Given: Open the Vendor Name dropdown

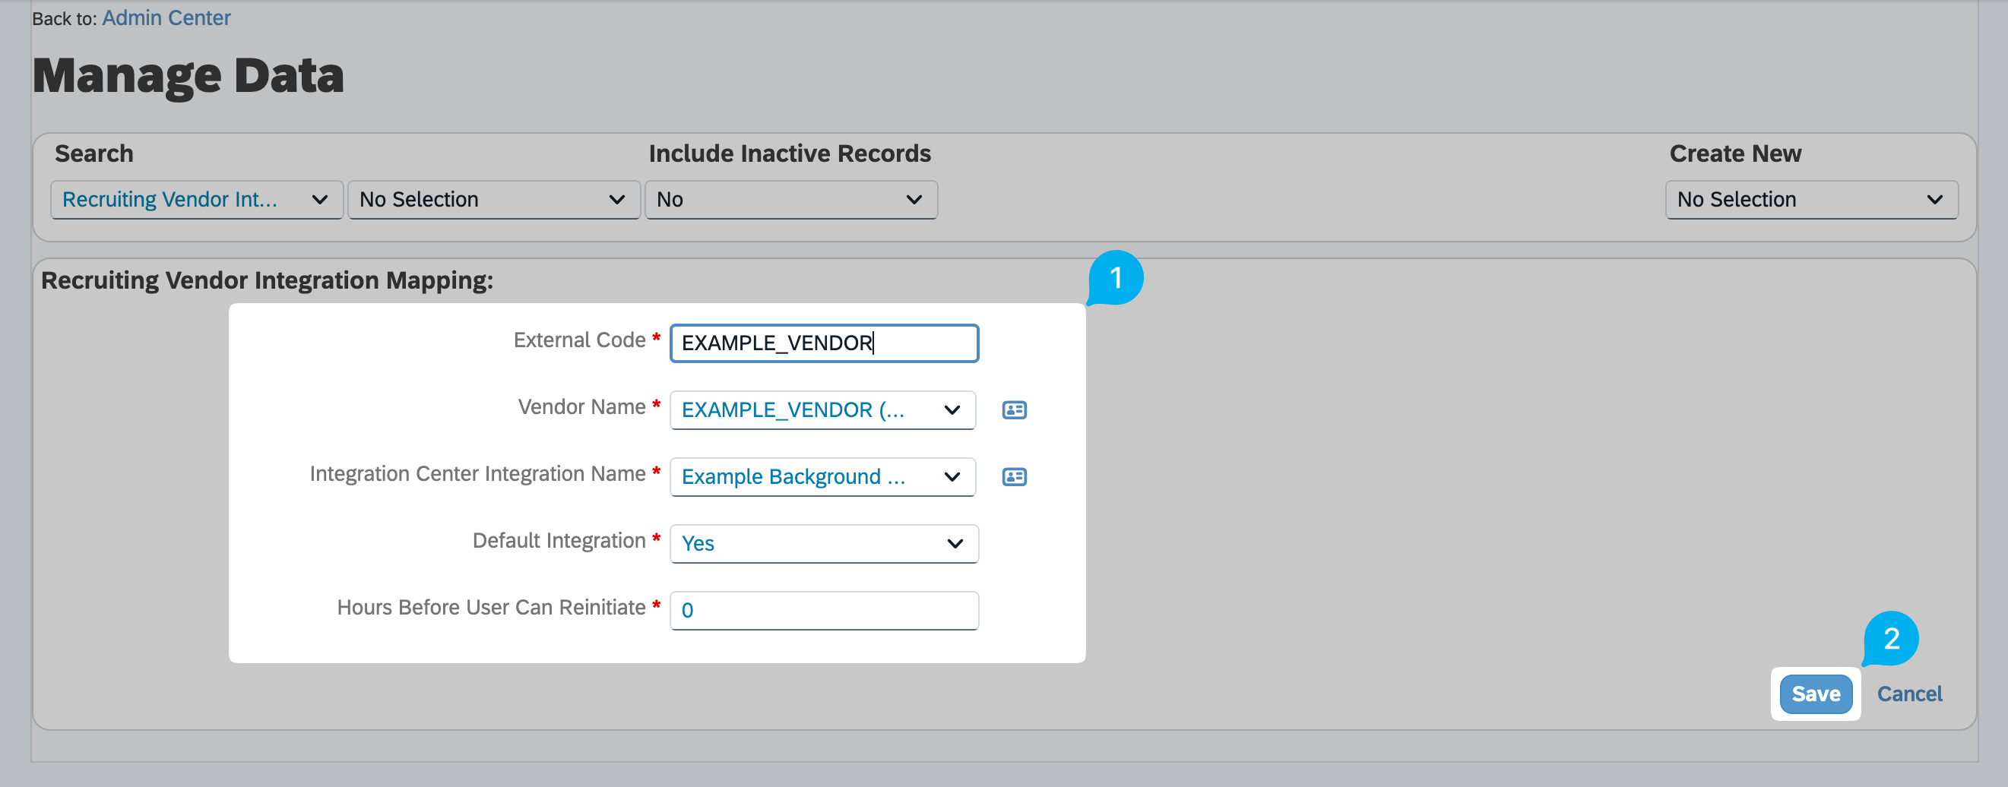Looking at the screenshot, I should tap(822, 411).
